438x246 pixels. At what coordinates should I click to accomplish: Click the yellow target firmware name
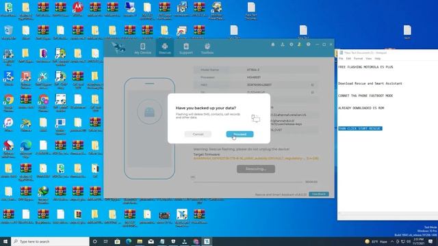[x=256, y=158]
